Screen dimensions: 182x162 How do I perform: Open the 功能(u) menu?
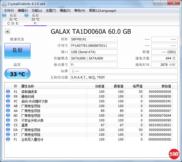point(37,11)
